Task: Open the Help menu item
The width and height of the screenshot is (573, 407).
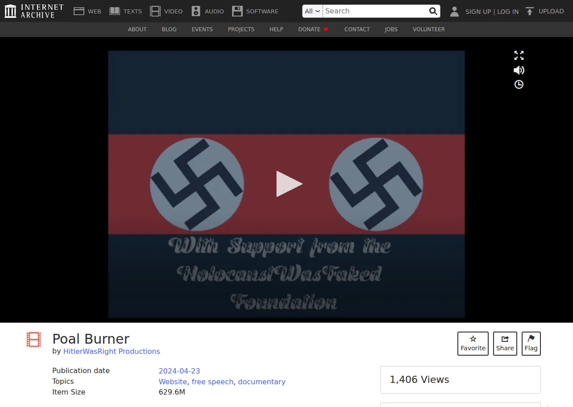Action: click(x=276, y=29)
